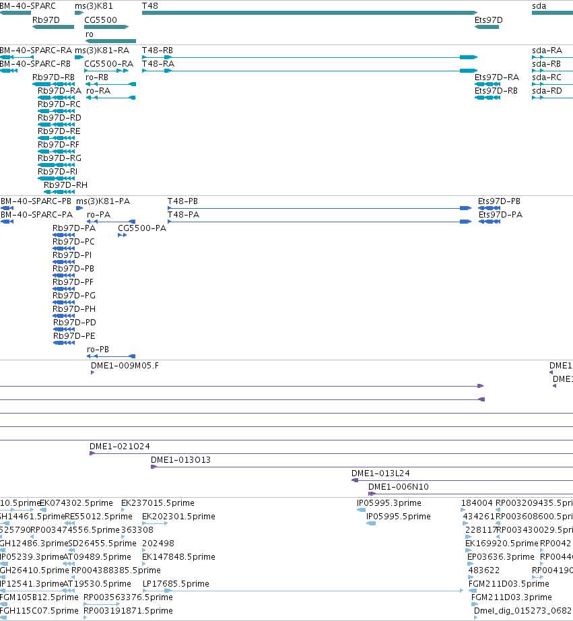Viewport: 573px width, 621px height.
Task: Click the DME1-009M05.F clone end
Action: click(x=125, y=366)
